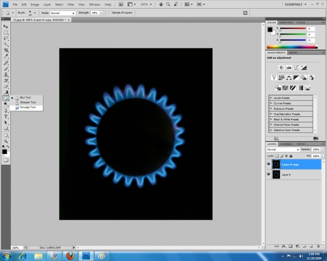
Task: Select the Healing Brush tool
Action: coord(5,63)
